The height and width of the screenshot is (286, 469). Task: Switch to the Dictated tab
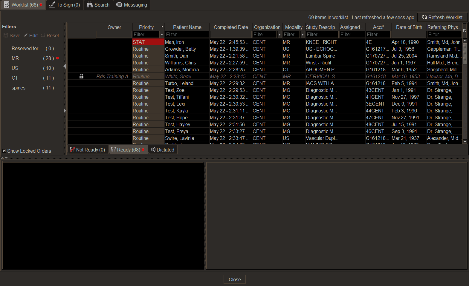[x=163, y=150]
